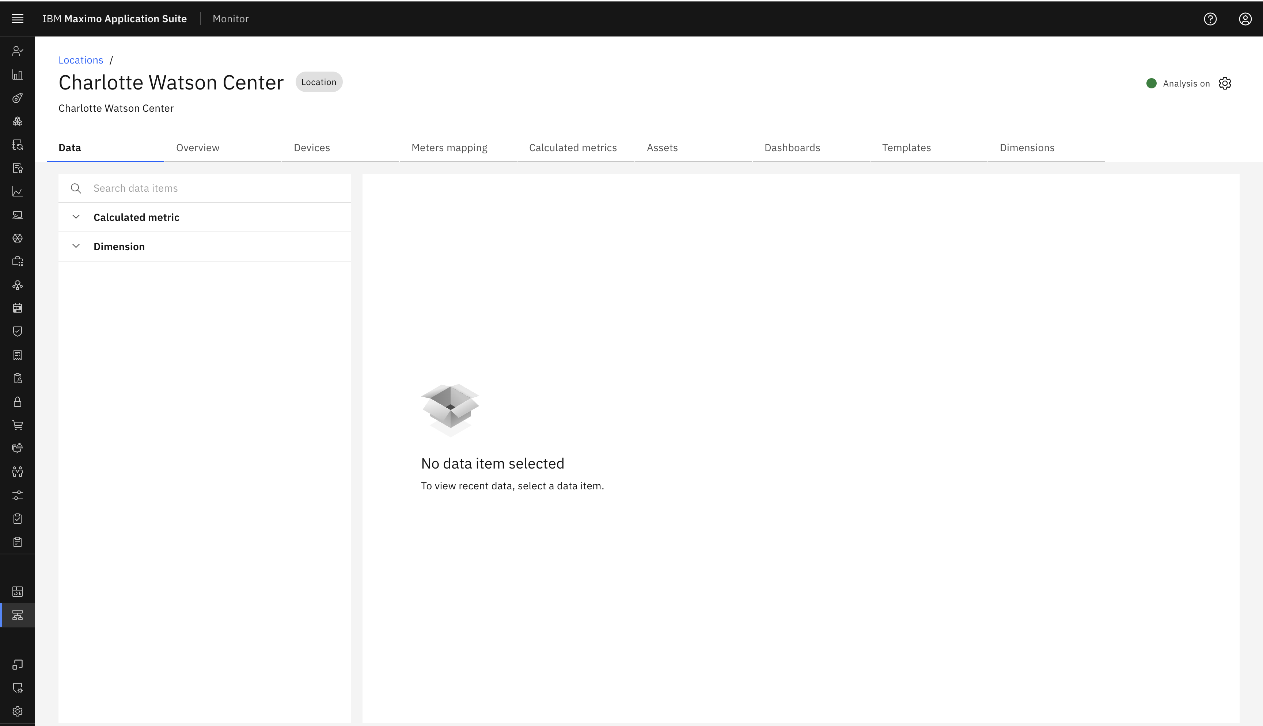Click the highlighted hierarchy sidebar icon

pyautogui.click(x=18, y=615)
